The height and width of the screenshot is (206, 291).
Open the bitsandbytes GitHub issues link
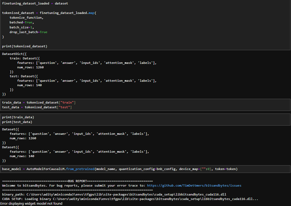[194, 186]
